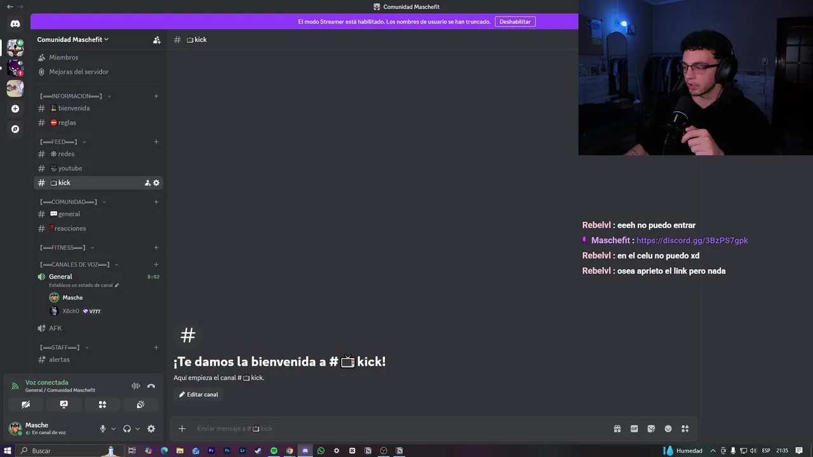Open Comunidad Maschefit server dropdown menu

(73, 39)
